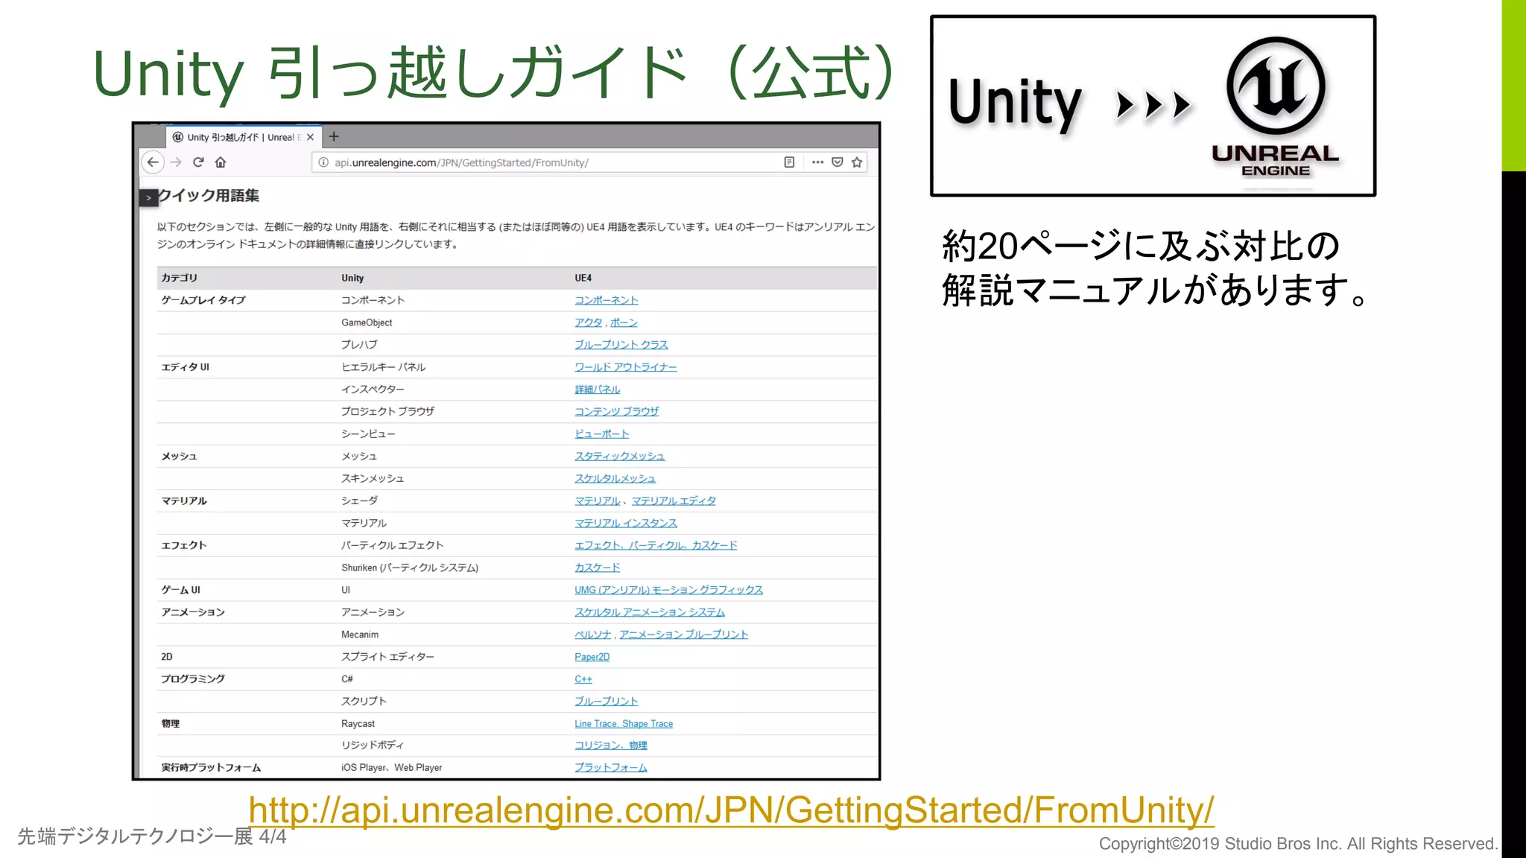Open the エフェクト、パーティクル、カスケード link

click(656, 545)
